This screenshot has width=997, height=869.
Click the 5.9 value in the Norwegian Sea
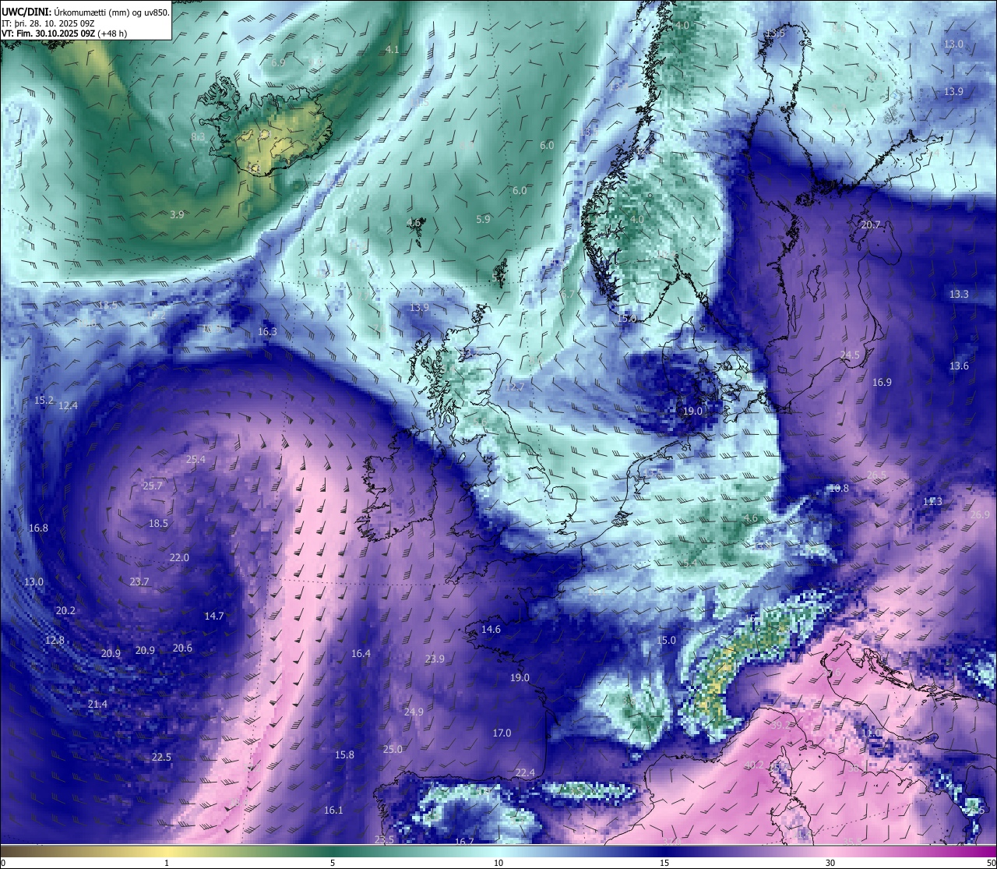(x=483, y=219)
